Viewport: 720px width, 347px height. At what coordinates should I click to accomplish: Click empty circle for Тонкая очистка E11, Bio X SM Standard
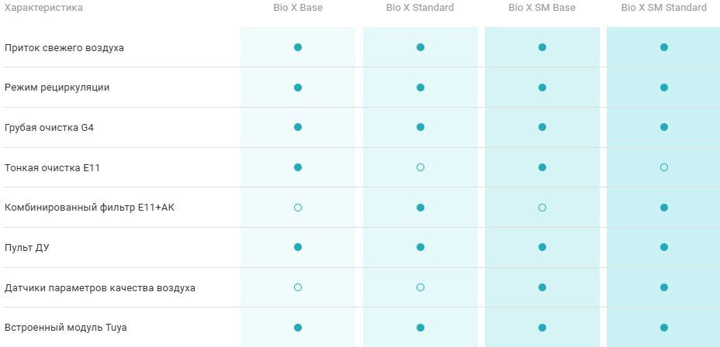tap(664, 167)
